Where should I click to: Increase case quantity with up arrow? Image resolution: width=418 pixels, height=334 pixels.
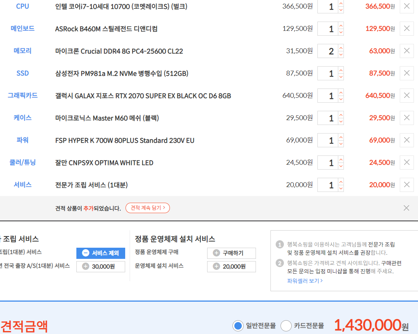341,115
